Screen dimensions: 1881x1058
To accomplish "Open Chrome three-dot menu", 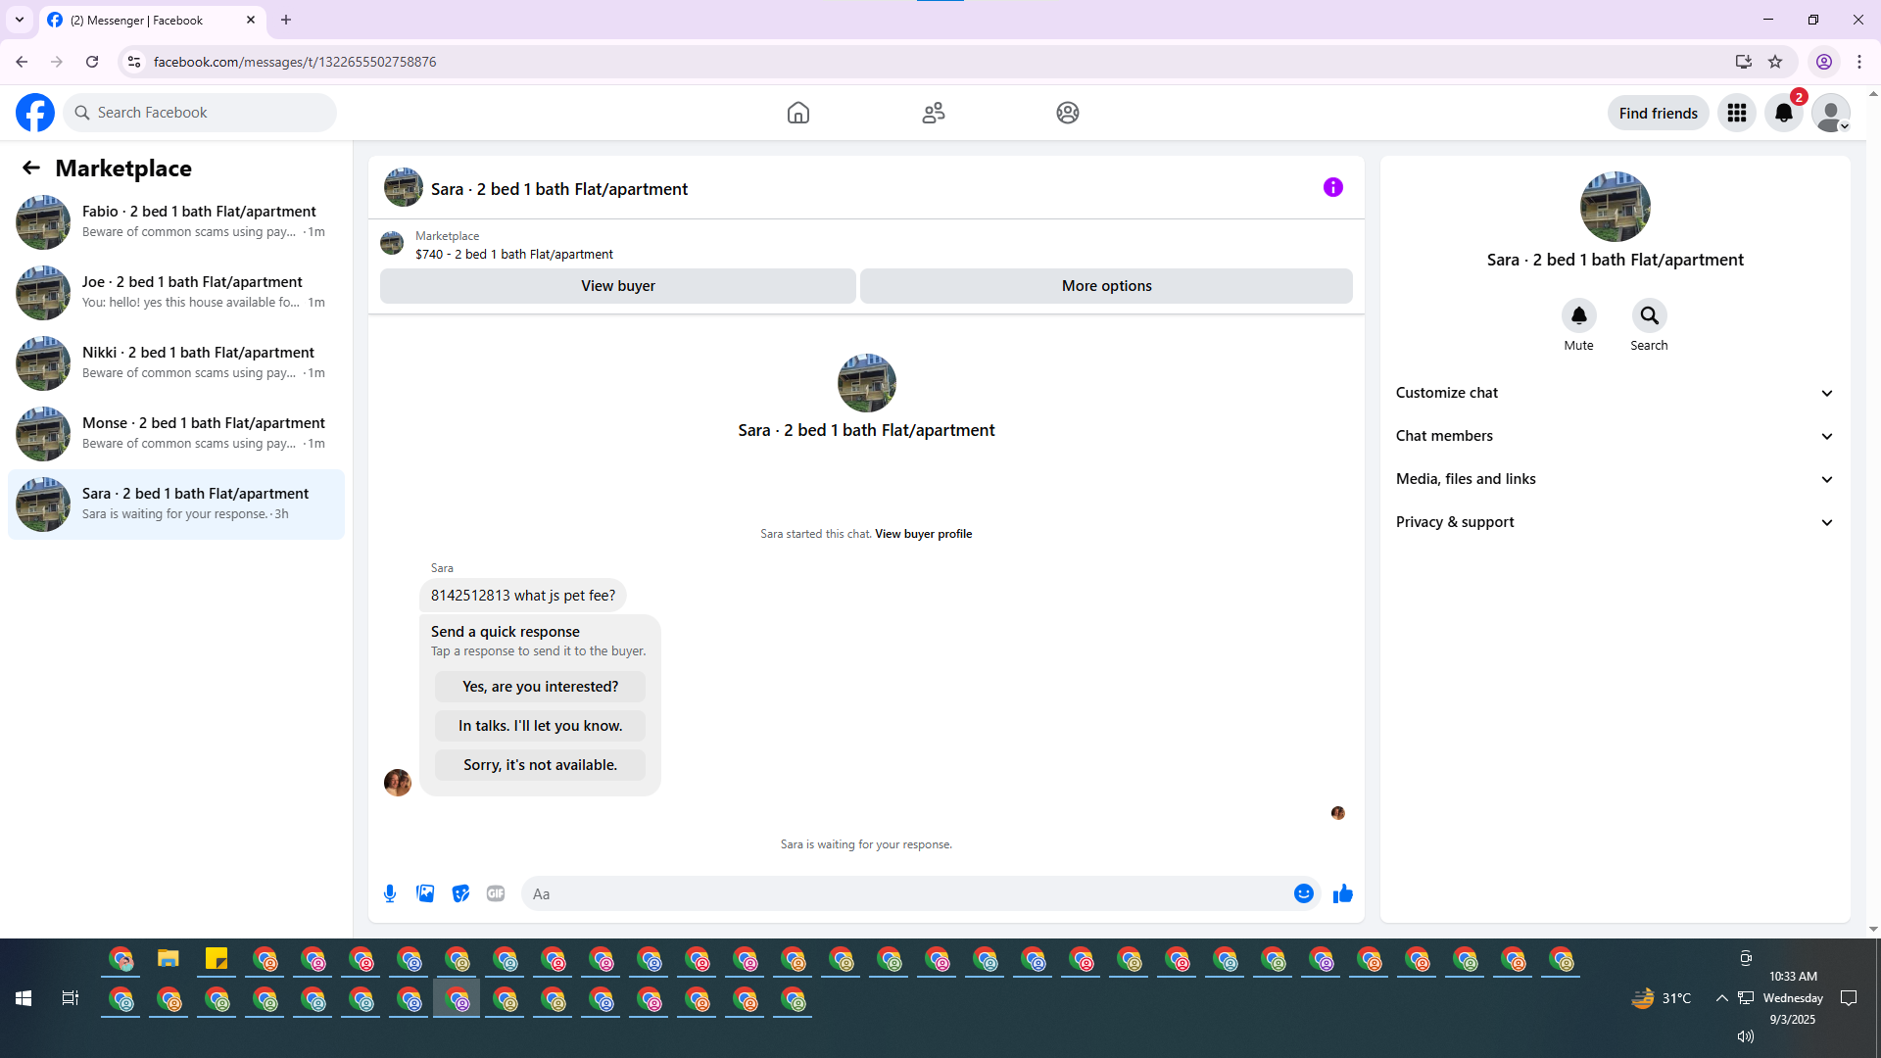I will [1859, 62].
